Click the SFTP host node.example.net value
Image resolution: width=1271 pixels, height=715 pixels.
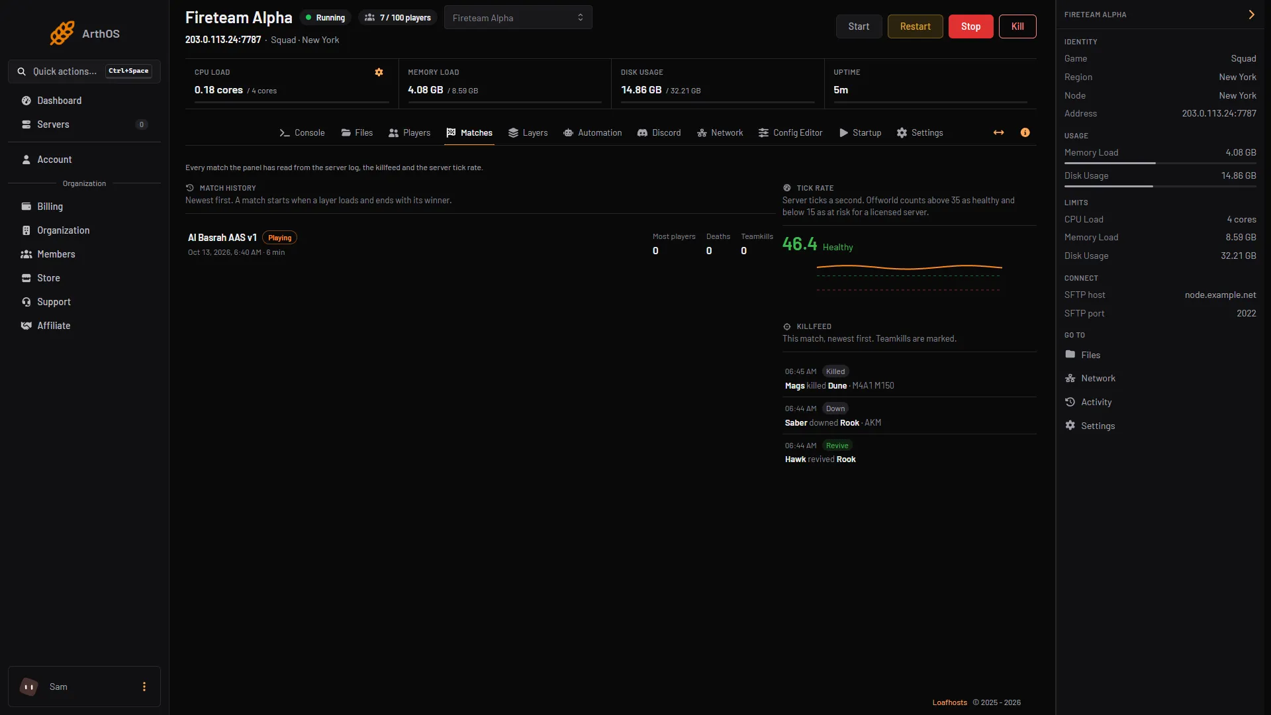click(x=1220, y=295)
